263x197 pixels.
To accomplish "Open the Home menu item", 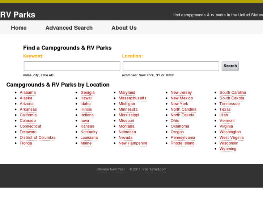I will pos(19,28).
